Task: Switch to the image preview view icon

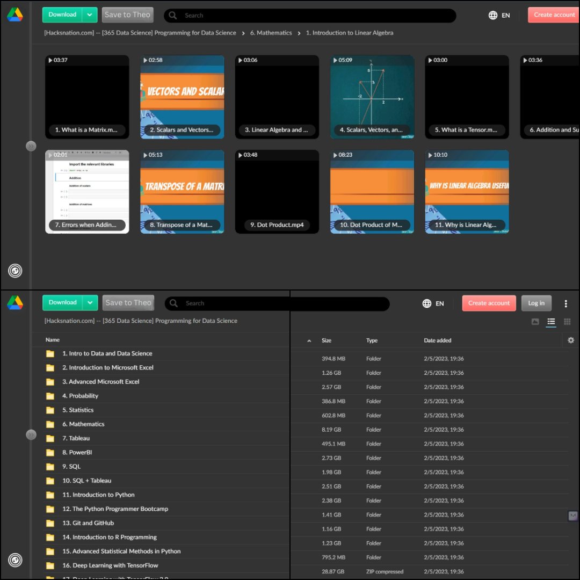Action: point(535,322)
